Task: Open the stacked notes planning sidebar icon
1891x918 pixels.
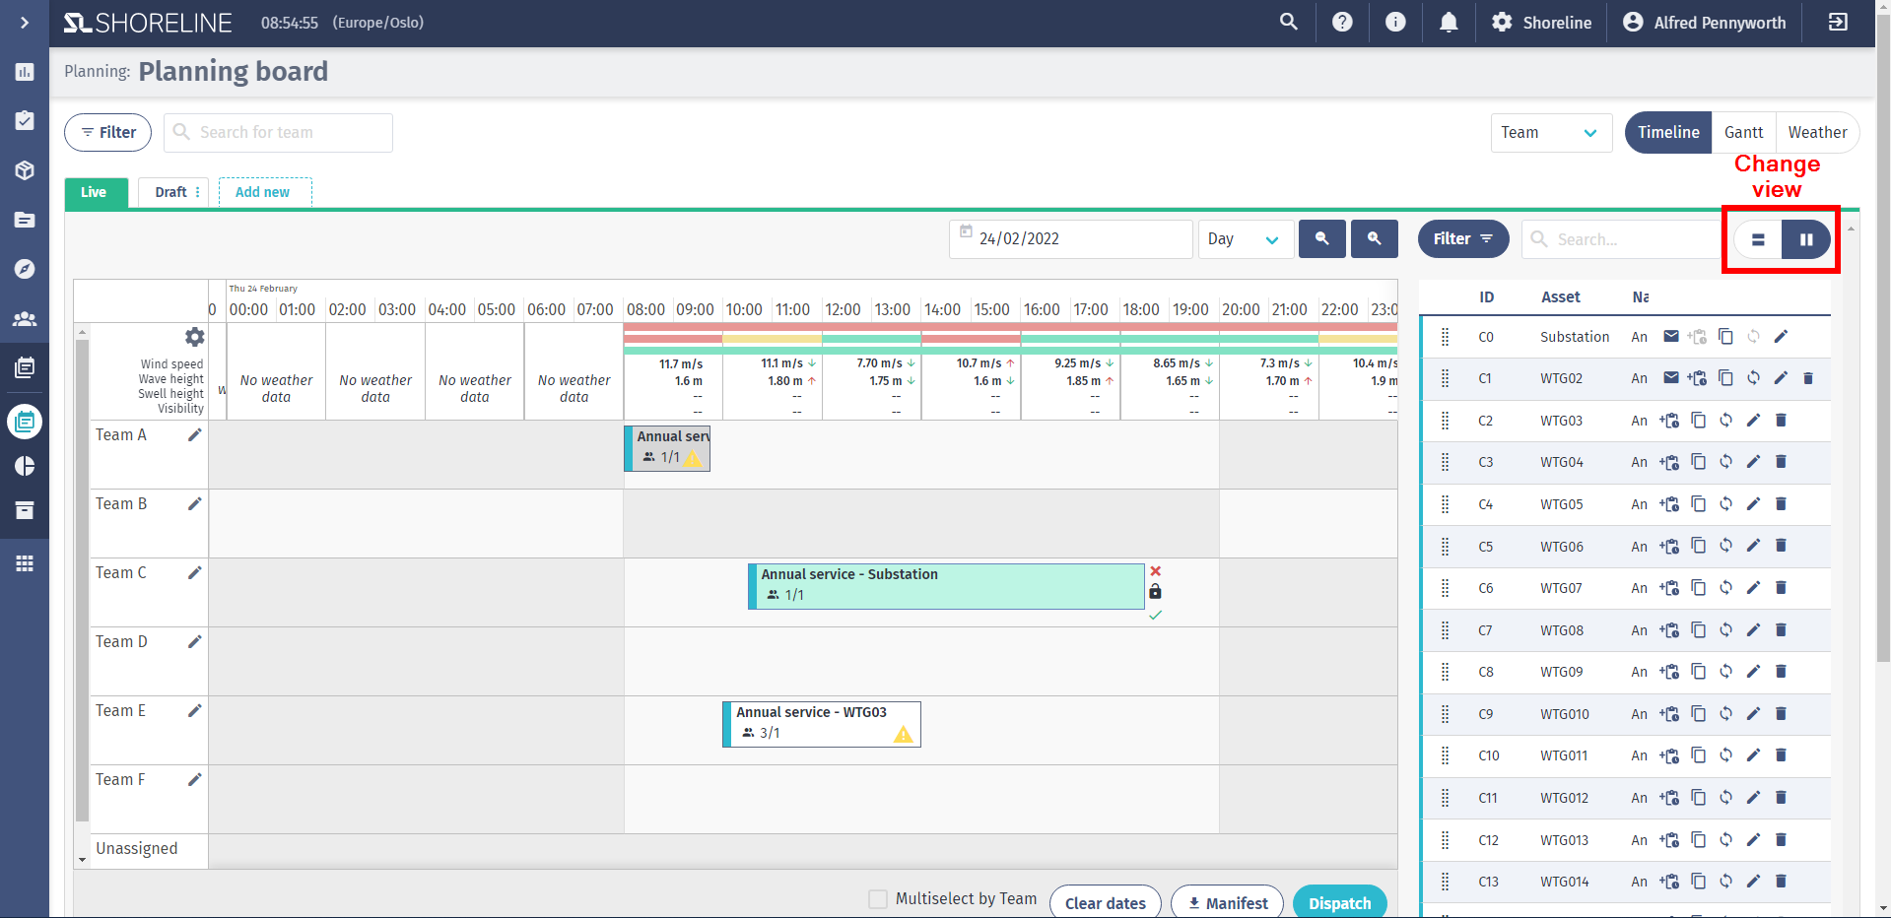Action: pos(25,367)
